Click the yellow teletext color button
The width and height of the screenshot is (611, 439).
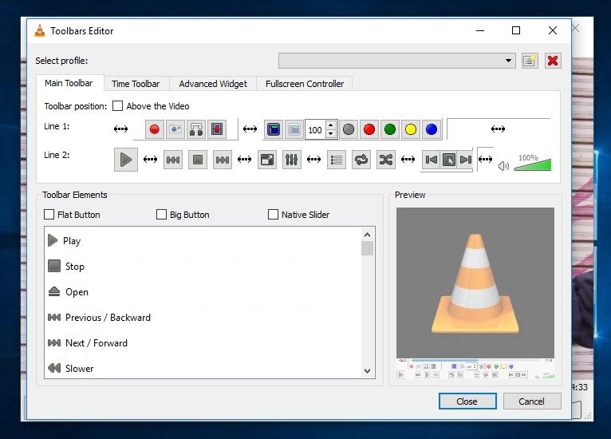point(410,129)
